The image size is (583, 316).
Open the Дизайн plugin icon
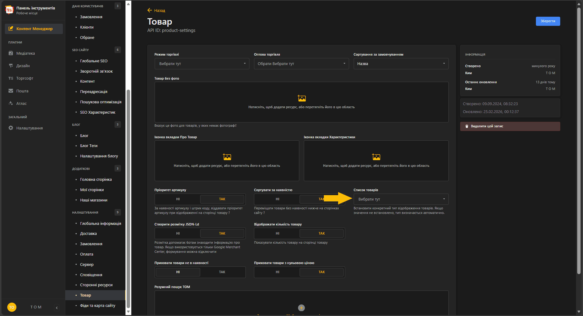[11, 66]
